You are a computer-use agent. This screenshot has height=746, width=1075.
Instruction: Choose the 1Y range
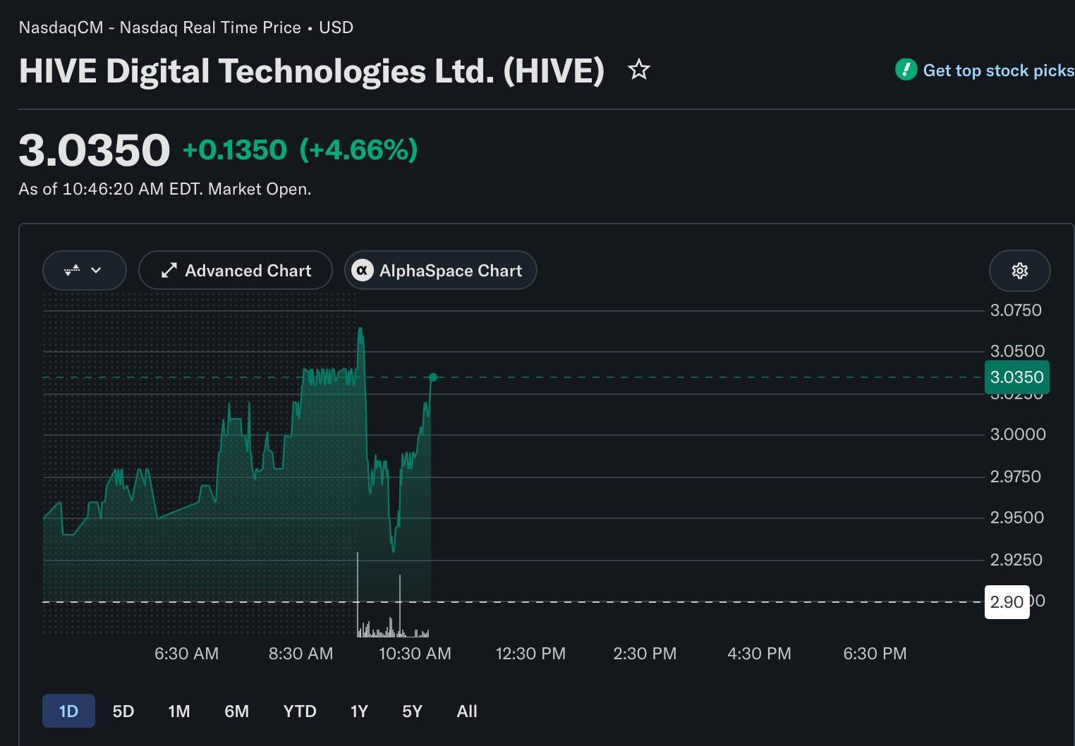(x=359, y=711)
